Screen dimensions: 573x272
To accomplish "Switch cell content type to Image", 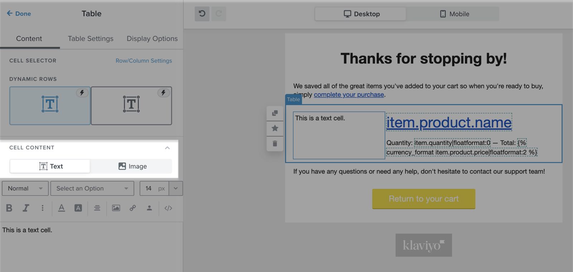I will (132, 166).
